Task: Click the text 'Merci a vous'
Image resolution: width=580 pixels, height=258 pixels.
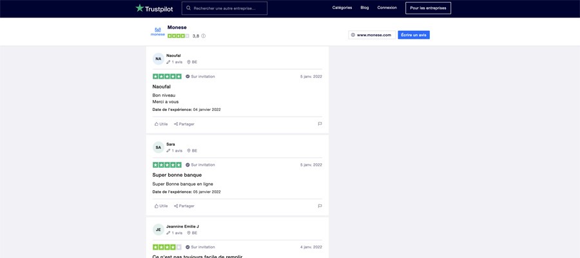Action: point(166,101)
